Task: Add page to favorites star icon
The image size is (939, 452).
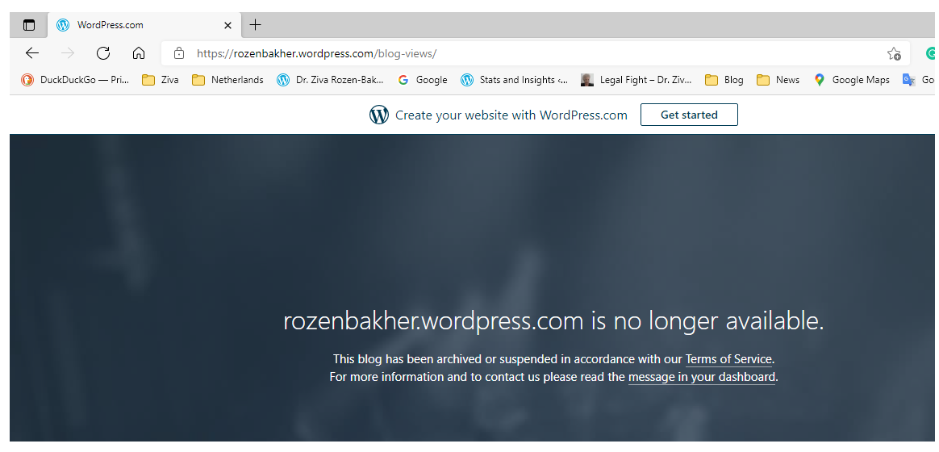Action: (894, 53)
